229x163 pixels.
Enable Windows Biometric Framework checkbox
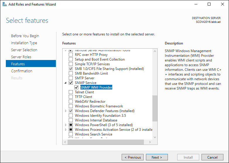(71, 106)
